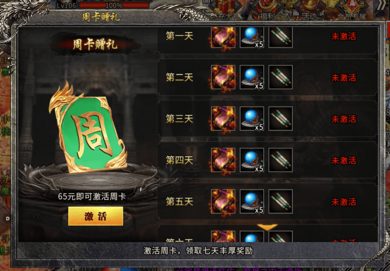This screenshot has width=390, height=271.
Task: Open the 活动 events menu icon
Action: (x=310, y=9)
